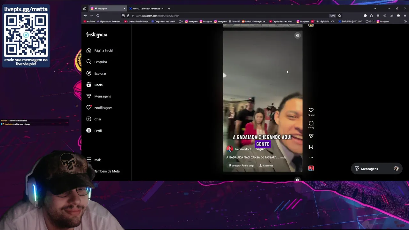This screenshot has height=230, width=409.
Task: Bookmark page with star icon
Action: [339, 16]
